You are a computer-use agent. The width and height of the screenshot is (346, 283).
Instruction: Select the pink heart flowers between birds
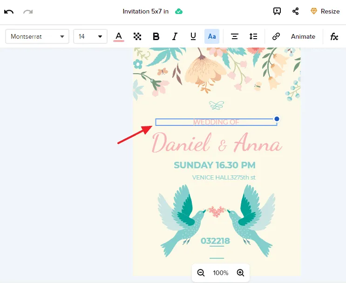pyautogui.click(x=217, y=211)
